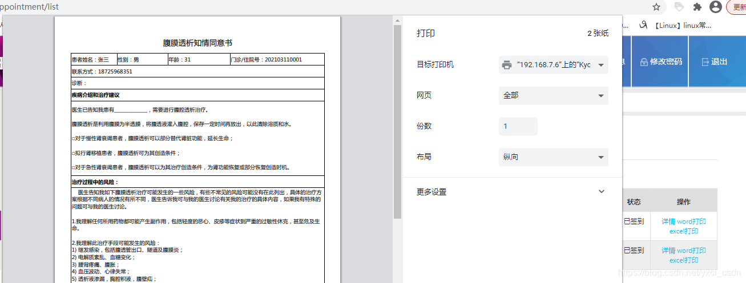Click the 退出 logout icon
This screenshot has width=746, height=283.
(705, 61)
